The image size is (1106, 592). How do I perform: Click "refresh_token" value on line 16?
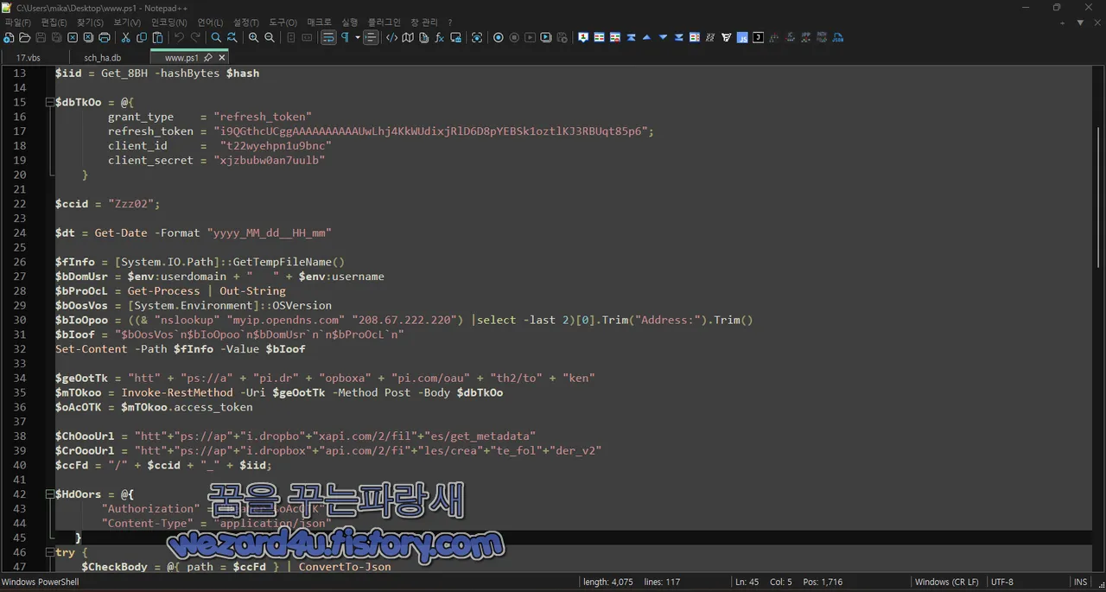263,117
